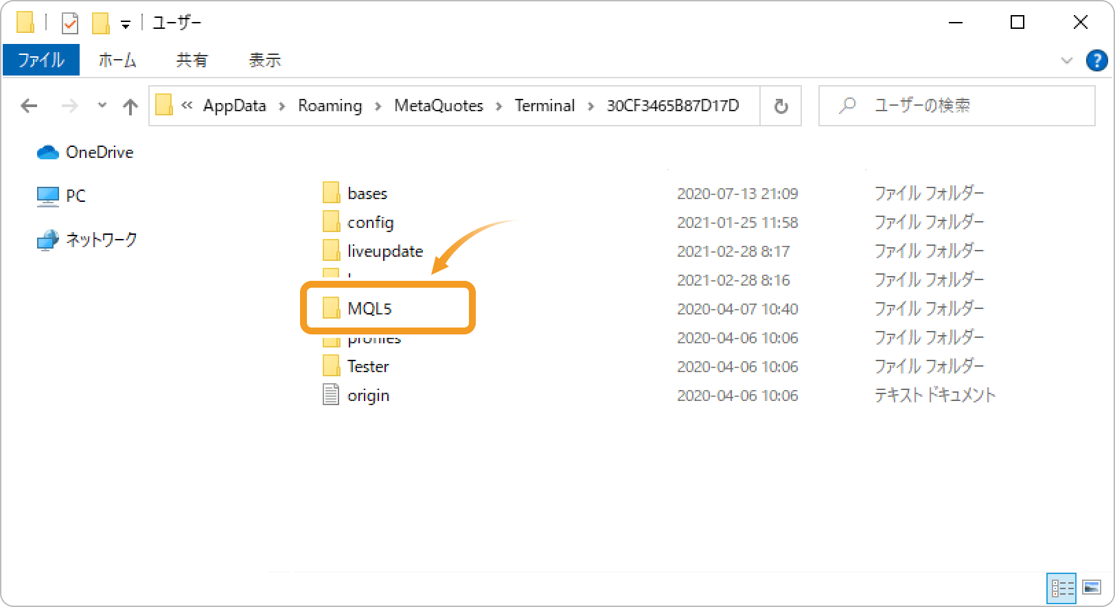
Task: Open the ファイル menu tab
Action: click(x=41, y=60)
